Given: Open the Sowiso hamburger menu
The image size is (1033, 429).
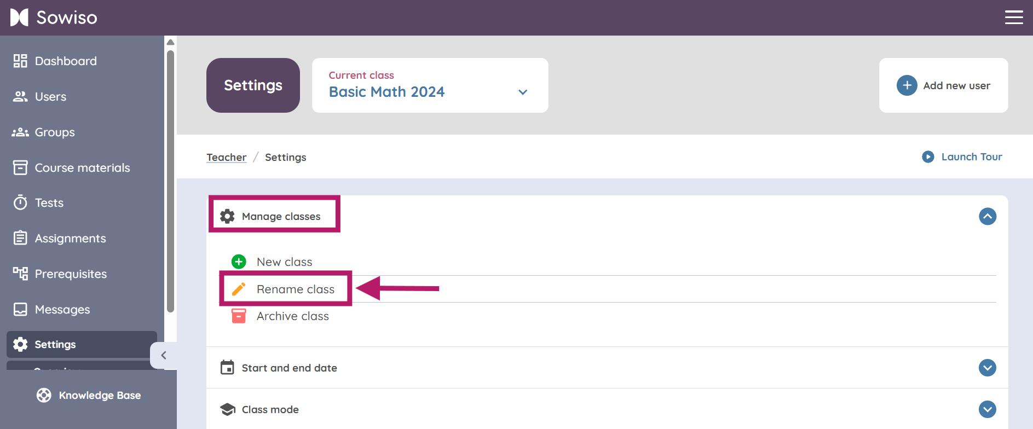Looking at the screenshot, I should 1014,17.
